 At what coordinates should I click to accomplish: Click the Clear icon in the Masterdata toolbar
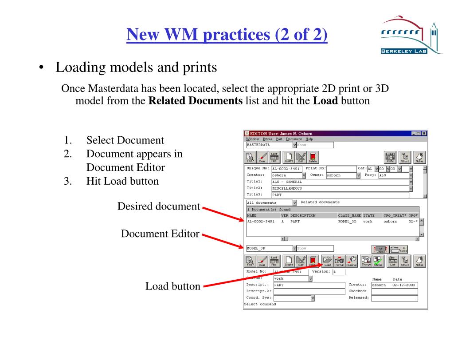262,157
